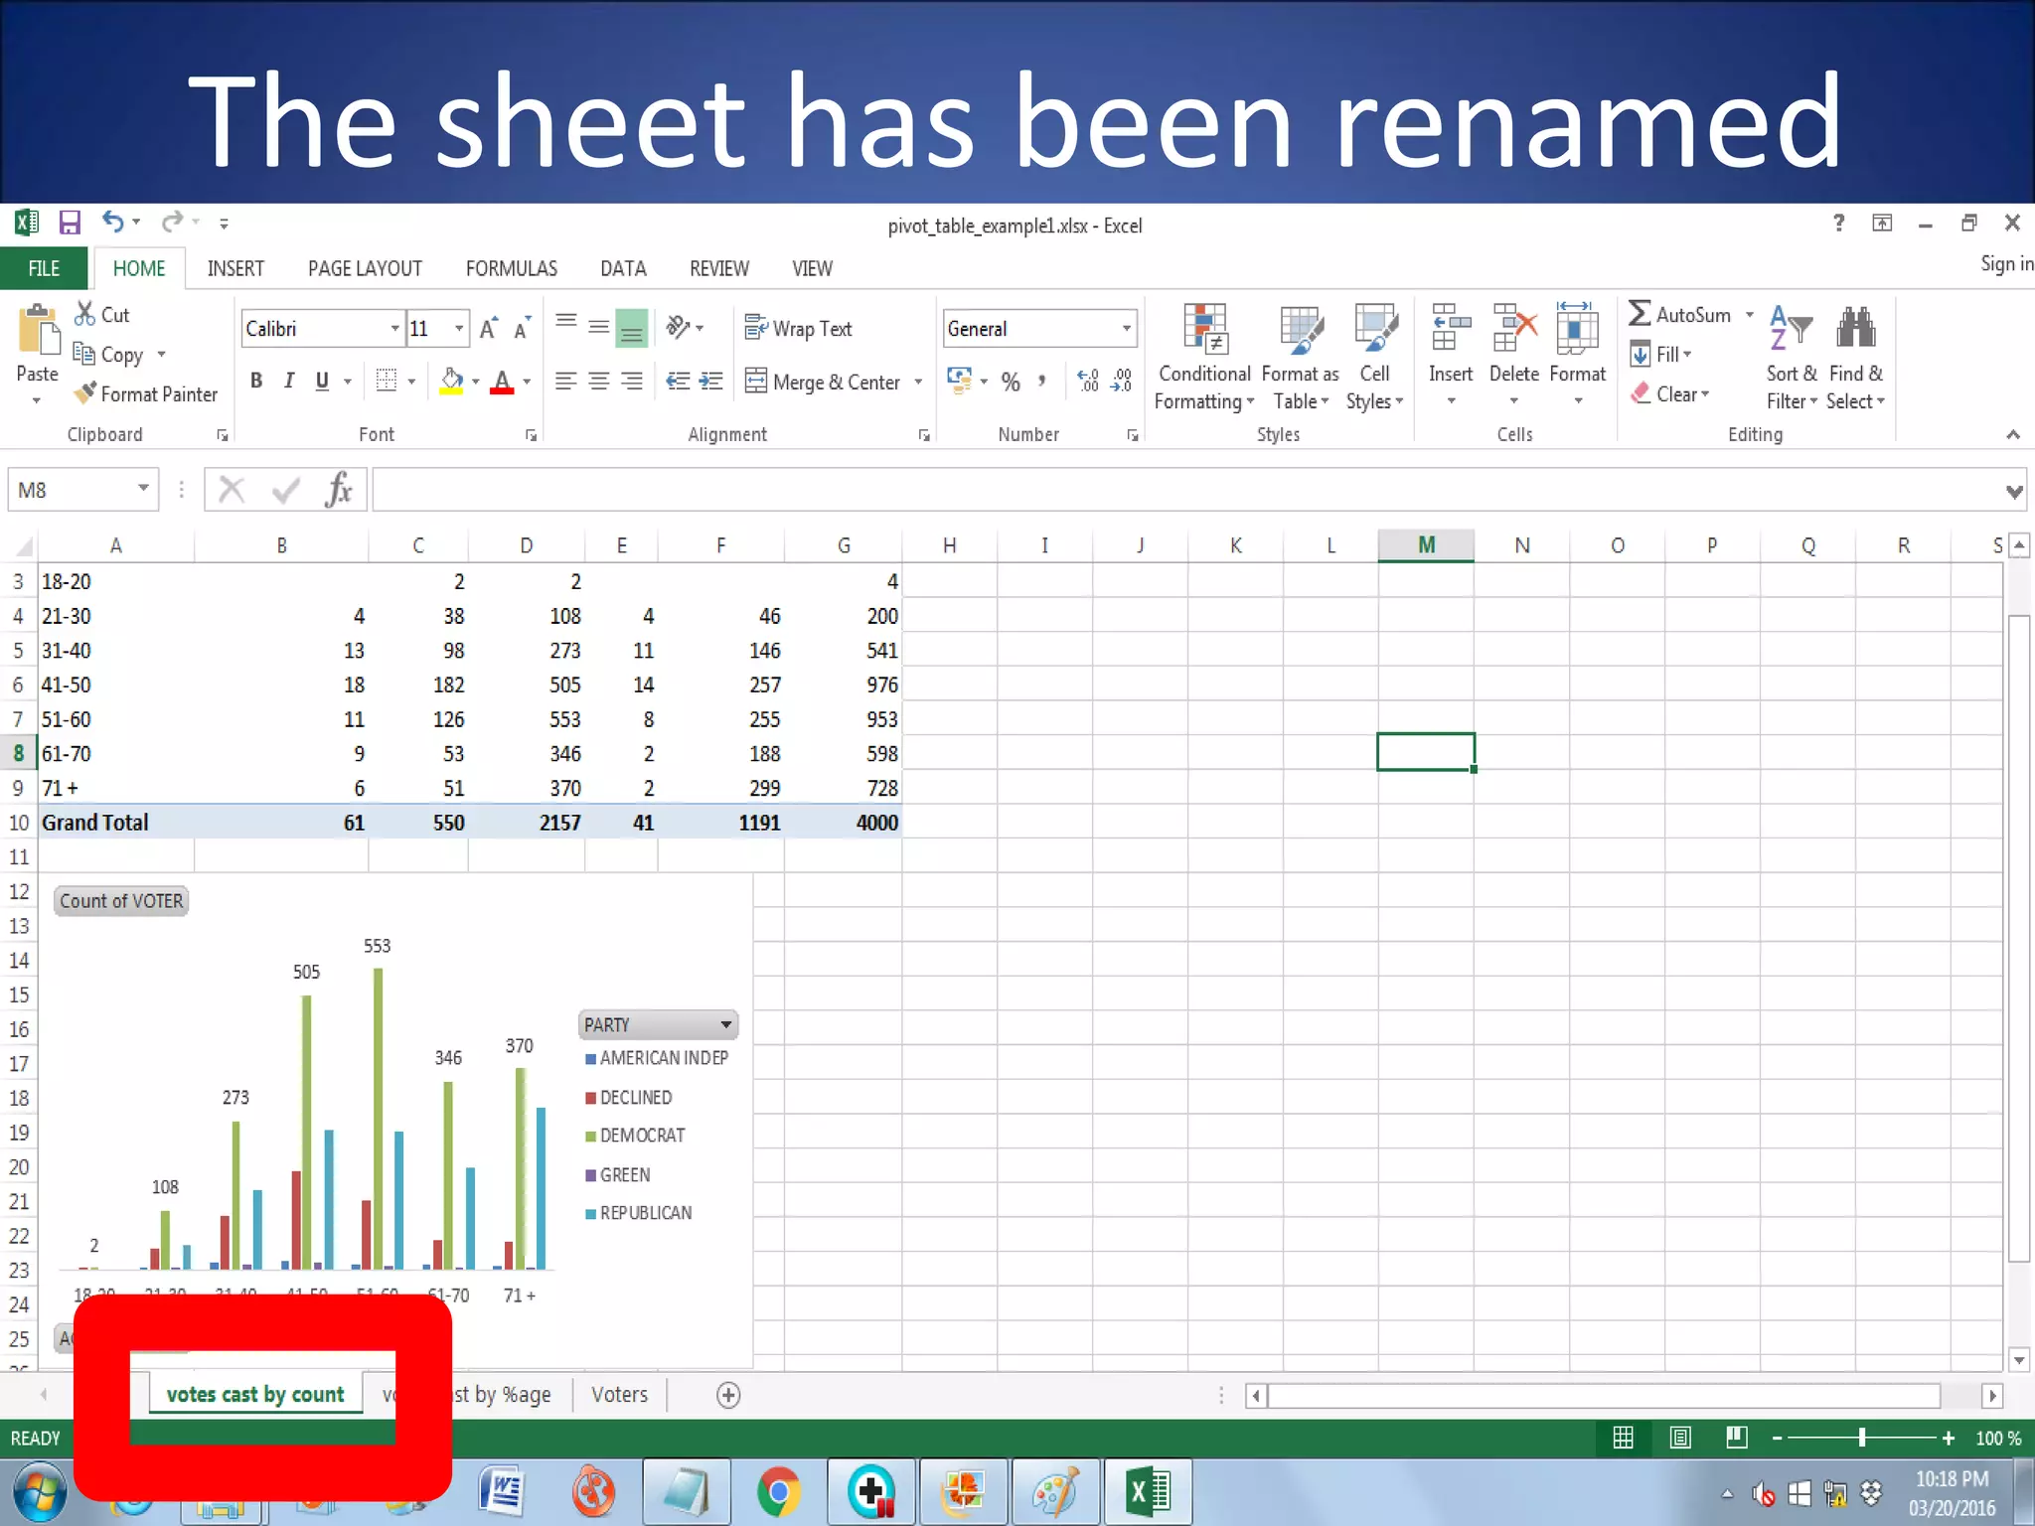Undo the last action
The width and height of the screenshot is (2035, 1526).
pyautogui.click(x=113, y=223)
